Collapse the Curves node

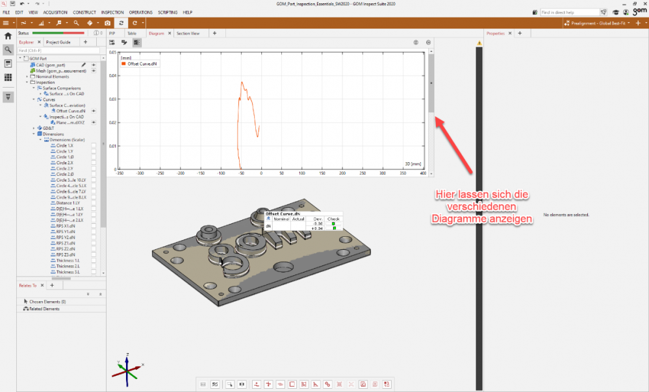tap(34, 100)
